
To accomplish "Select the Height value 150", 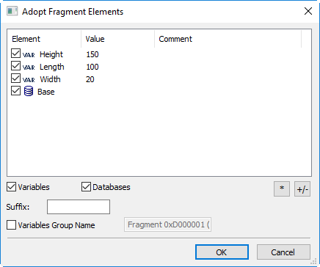I will (92, 54).
